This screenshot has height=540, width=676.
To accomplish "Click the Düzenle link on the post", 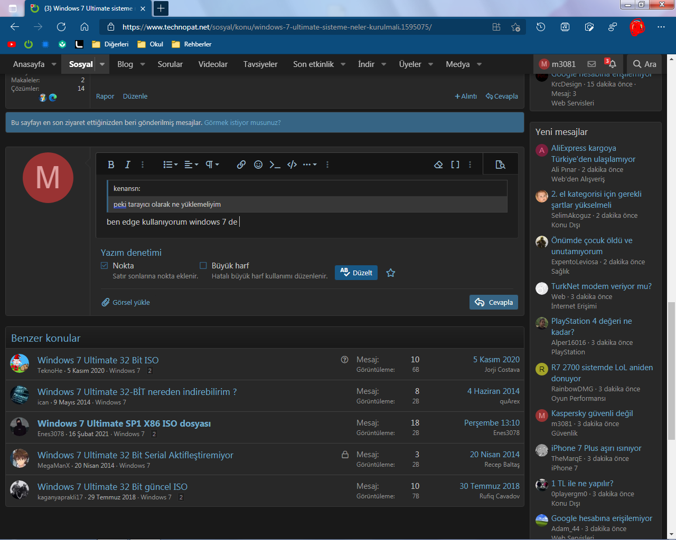I will [x=135, y=97].
